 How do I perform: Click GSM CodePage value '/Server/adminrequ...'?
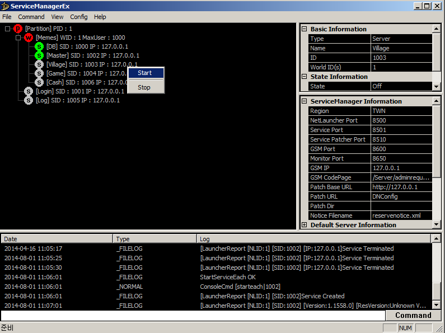(x=401, y=177)
